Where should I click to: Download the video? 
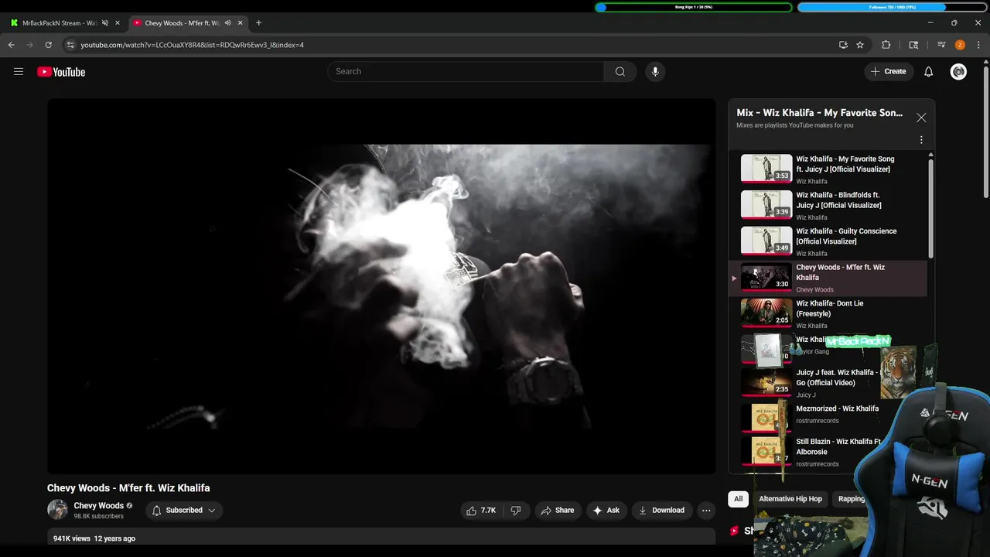pos(661,511)
